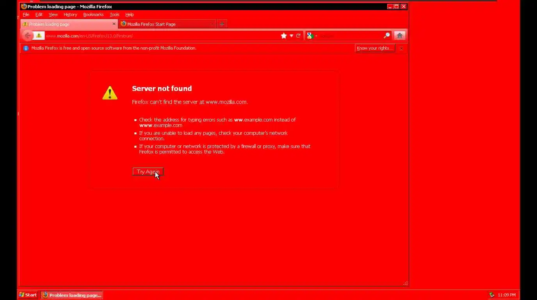Viewport: 537px width, 300px height.
Task: Click the window resize grip corner
Action: (x=405, y=283)
